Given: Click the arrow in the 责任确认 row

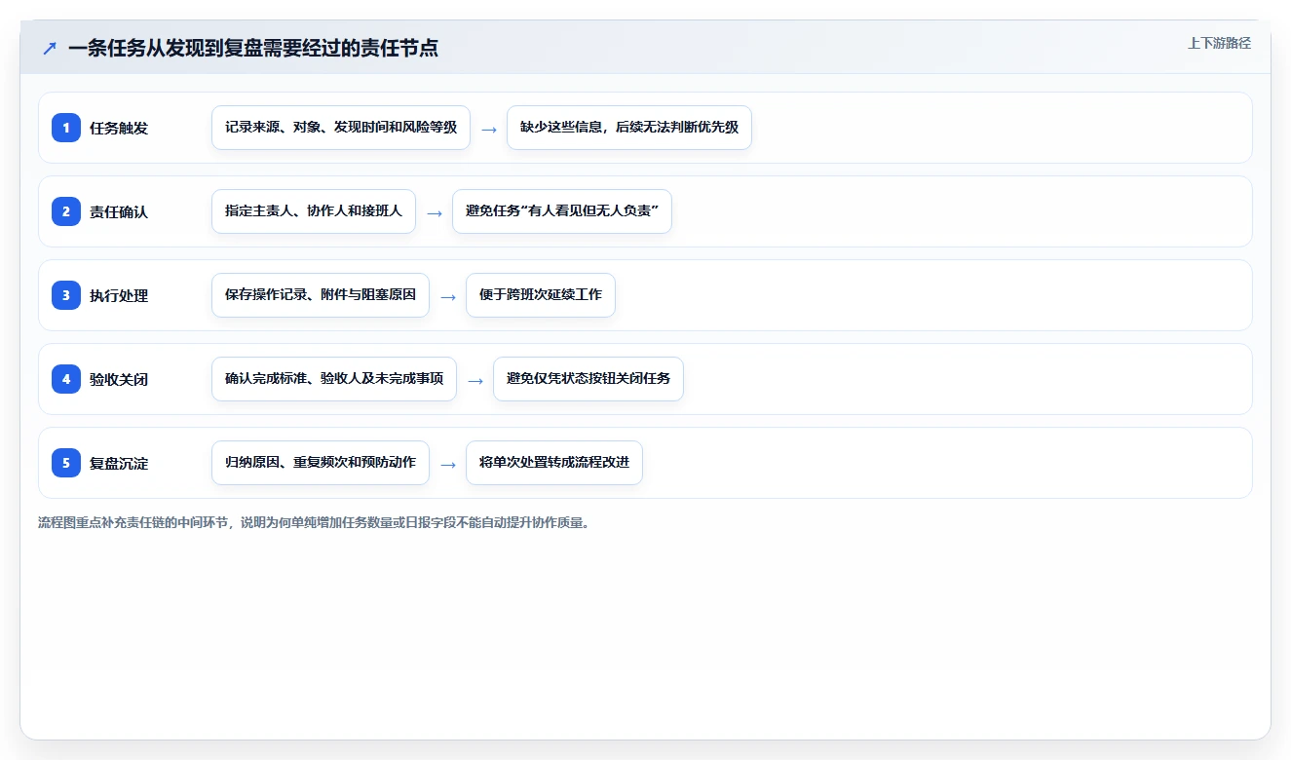Looking at the screenshot, I should click(x=435, y=212).
